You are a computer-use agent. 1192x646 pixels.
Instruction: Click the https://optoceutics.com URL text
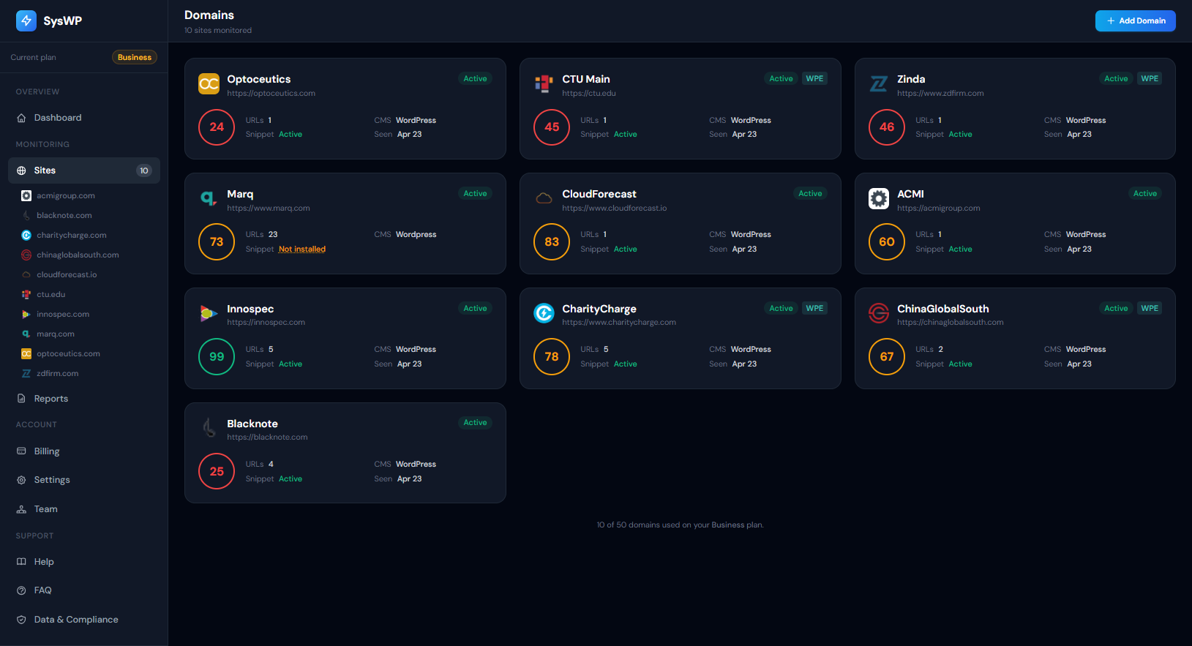[x=271, y=94]
